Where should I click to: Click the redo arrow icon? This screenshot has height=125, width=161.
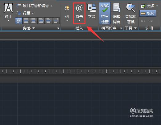[151, 21]
